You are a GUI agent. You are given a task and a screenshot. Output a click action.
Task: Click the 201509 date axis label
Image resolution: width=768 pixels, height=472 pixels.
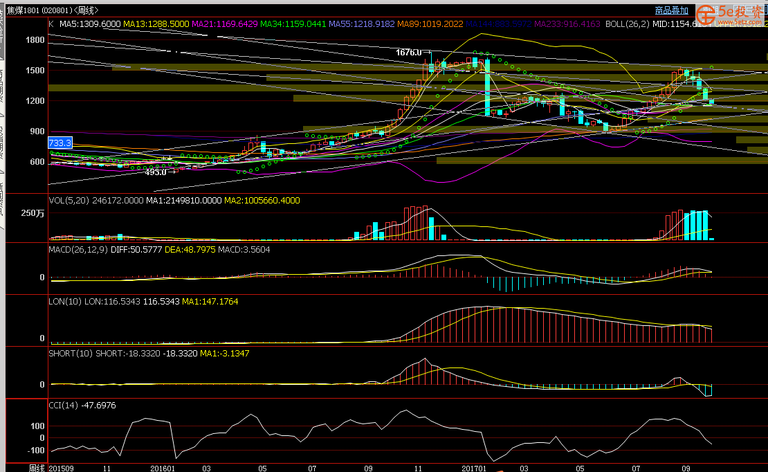(x=61, y=468)
